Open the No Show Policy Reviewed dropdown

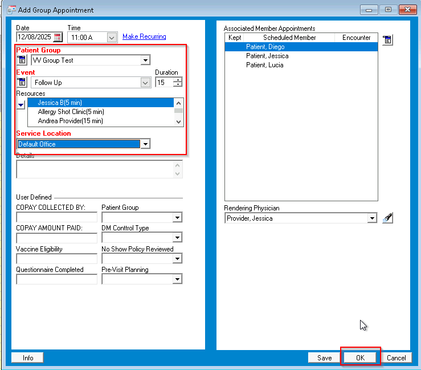(177, 259)
